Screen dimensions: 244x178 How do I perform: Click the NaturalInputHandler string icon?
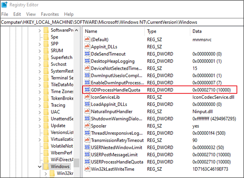(x=87, y=111)
